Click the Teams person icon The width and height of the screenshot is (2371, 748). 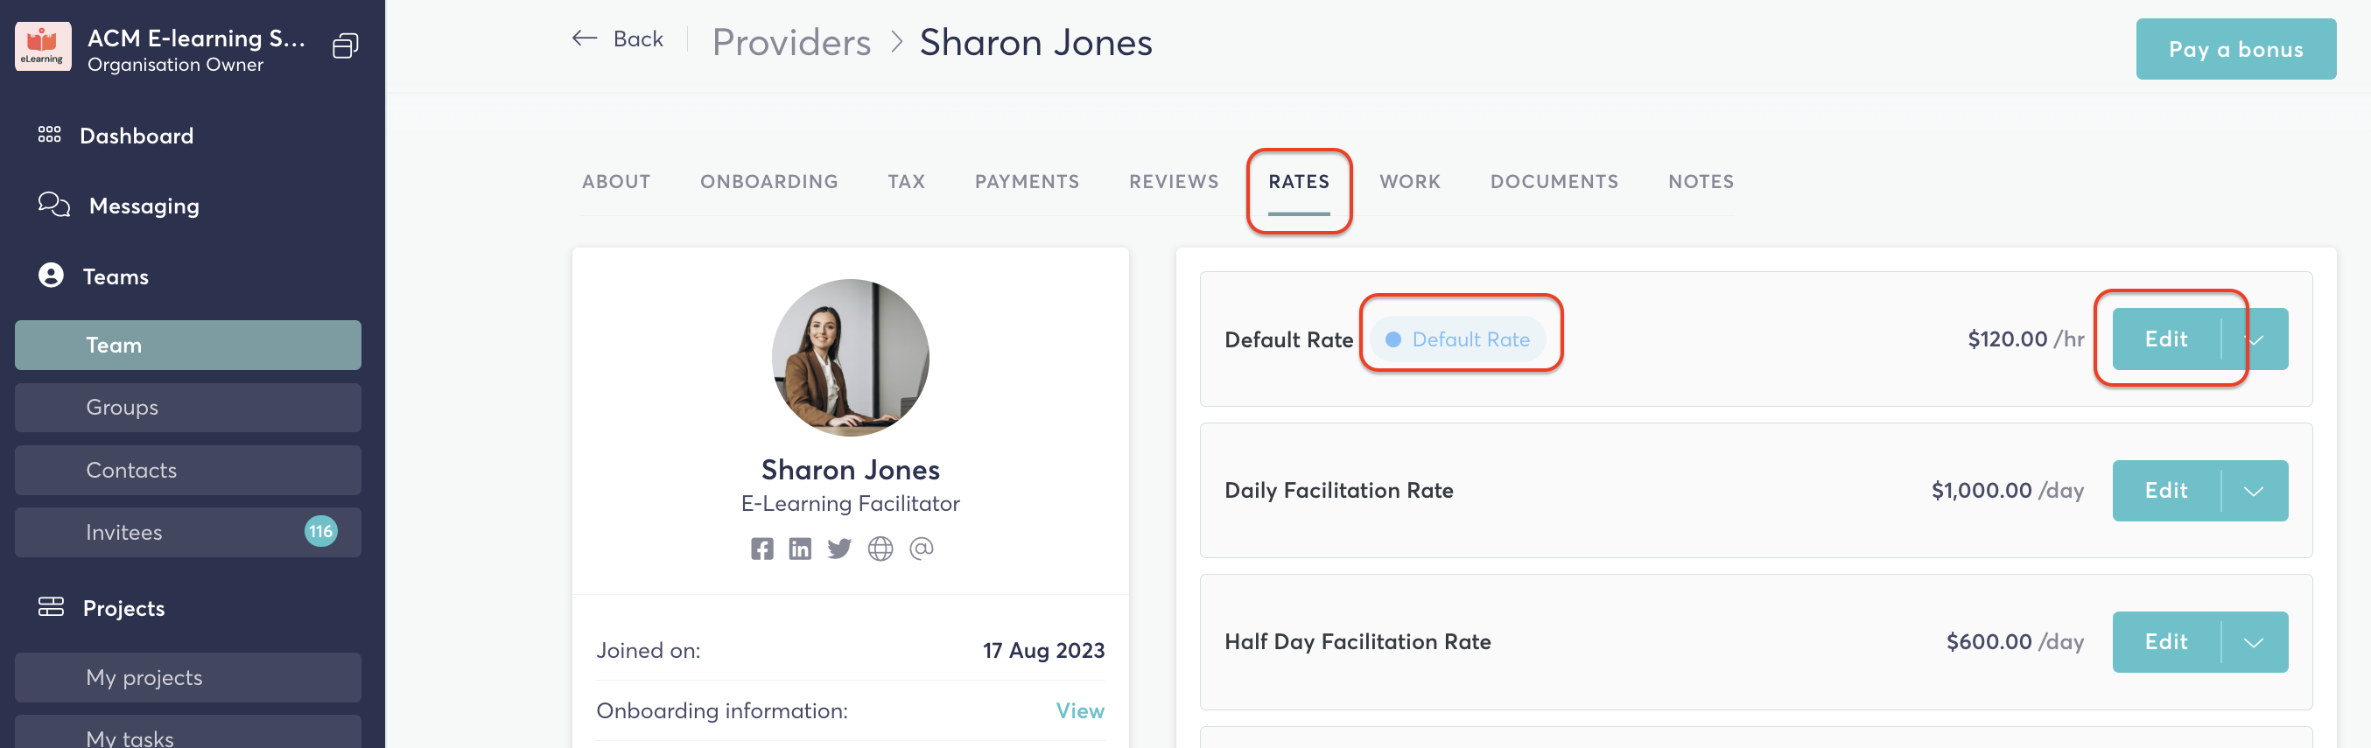click(x=51, y=275)
